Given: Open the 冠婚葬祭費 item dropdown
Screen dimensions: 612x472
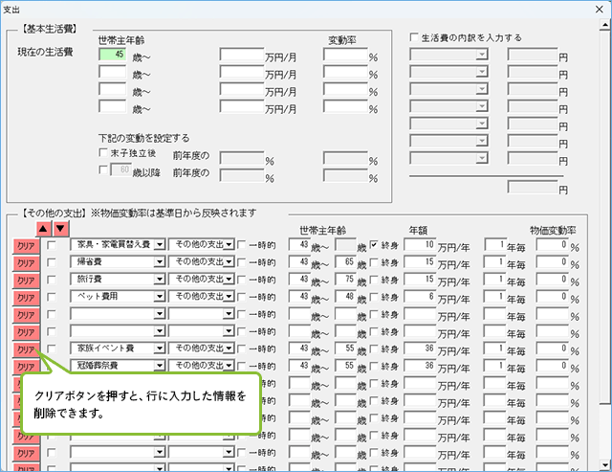Looking at the screenshot, I should tap(160, 366).
